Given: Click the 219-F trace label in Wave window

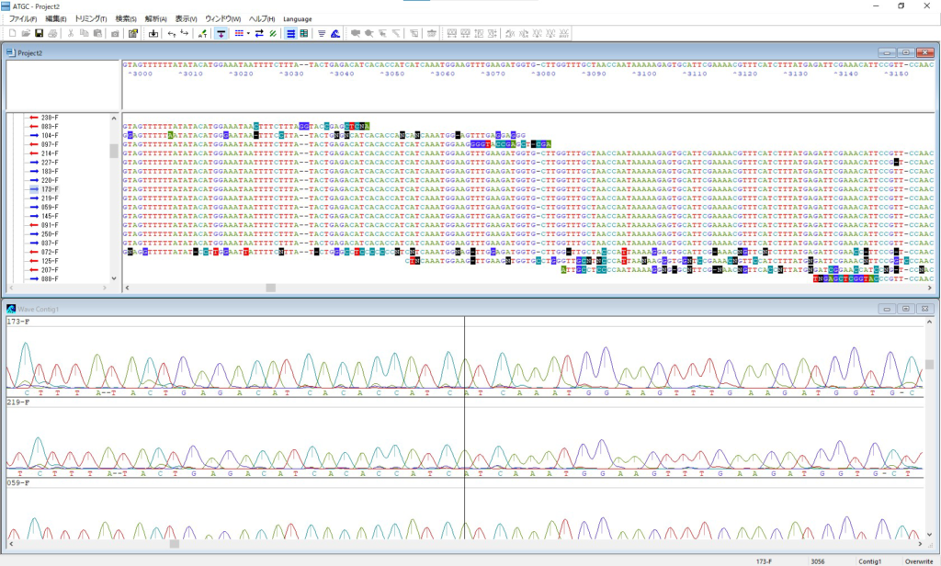Looking at the screenshot, I should click(x=18, y=402).
